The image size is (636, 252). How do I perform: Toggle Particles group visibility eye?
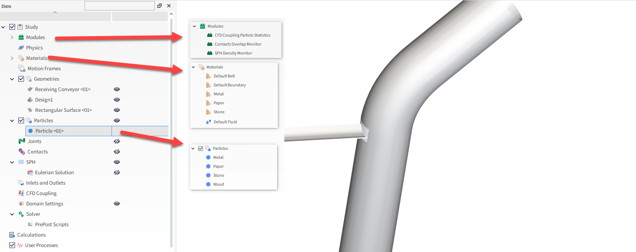117,120
